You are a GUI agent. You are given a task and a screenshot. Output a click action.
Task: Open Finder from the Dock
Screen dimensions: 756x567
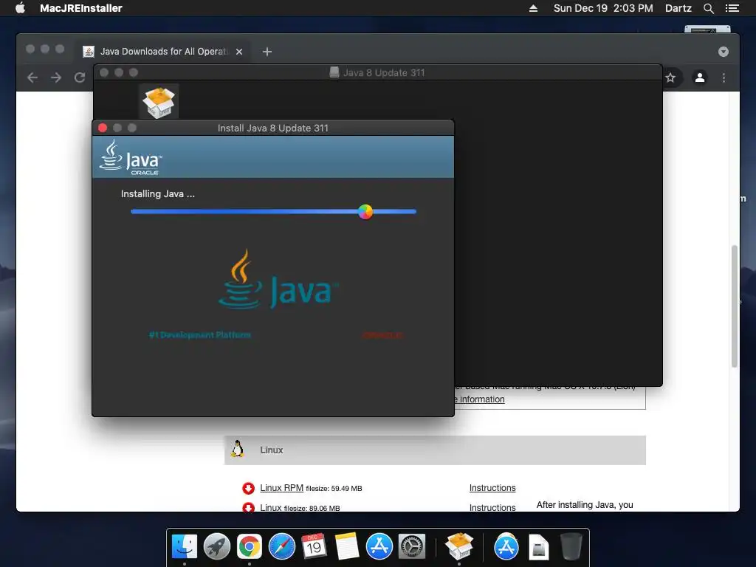click(184, 546)
